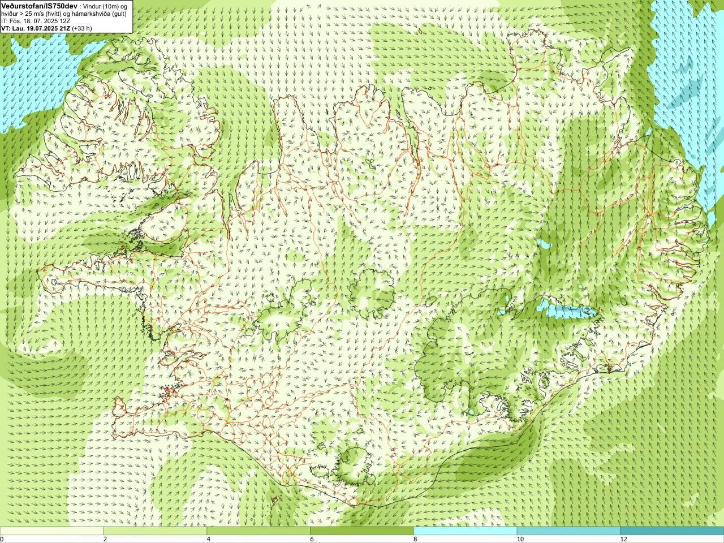Click the "Veðurstofan/IS750dev" title text
Viewport: 724px width, 543px height.
(40, 5)
